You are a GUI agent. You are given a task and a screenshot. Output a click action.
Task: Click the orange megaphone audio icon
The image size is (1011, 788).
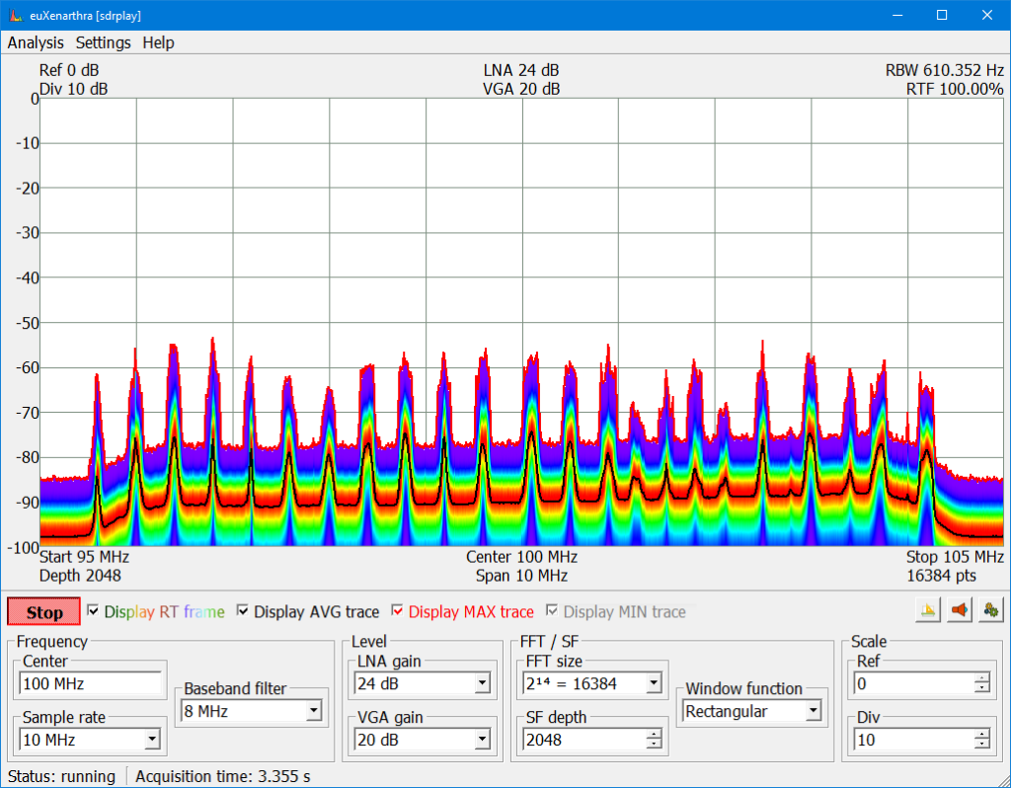pyautogui.click(x=958, y=611)
